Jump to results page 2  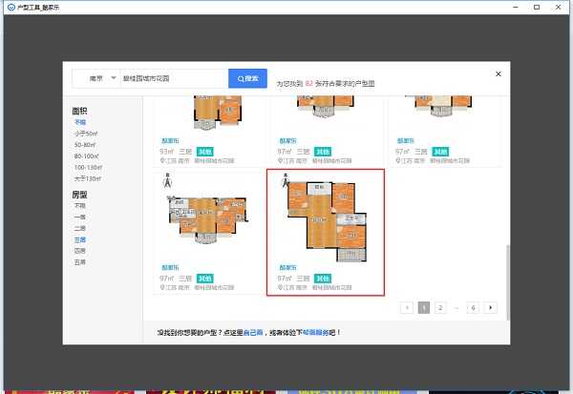(x=439, y=307)
